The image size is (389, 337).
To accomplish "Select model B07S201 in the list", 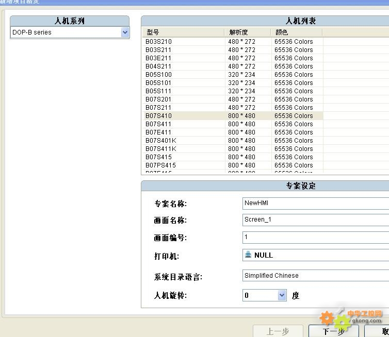I will pyautogui.click(x=158, y=99).
